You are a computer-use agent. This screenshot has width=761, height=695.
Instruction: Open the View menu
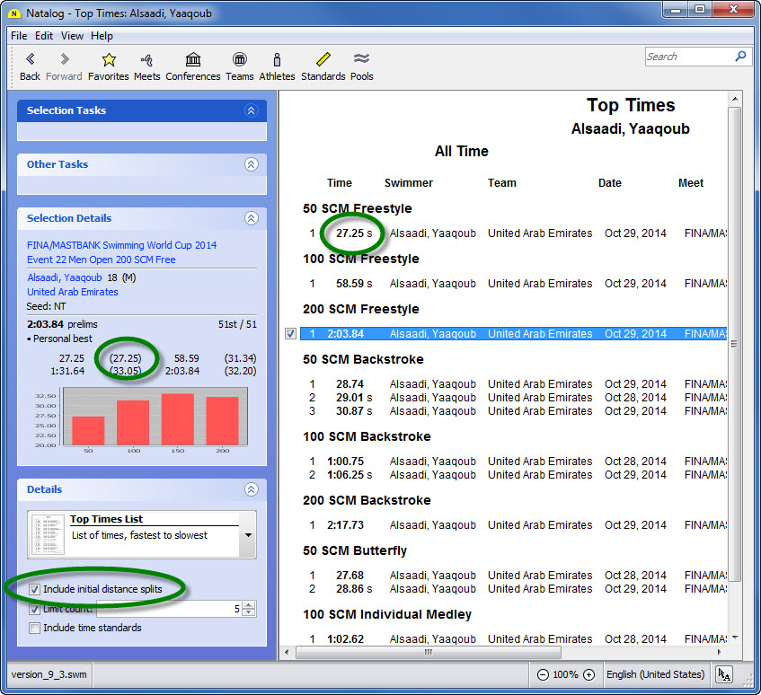click(72, 36)
